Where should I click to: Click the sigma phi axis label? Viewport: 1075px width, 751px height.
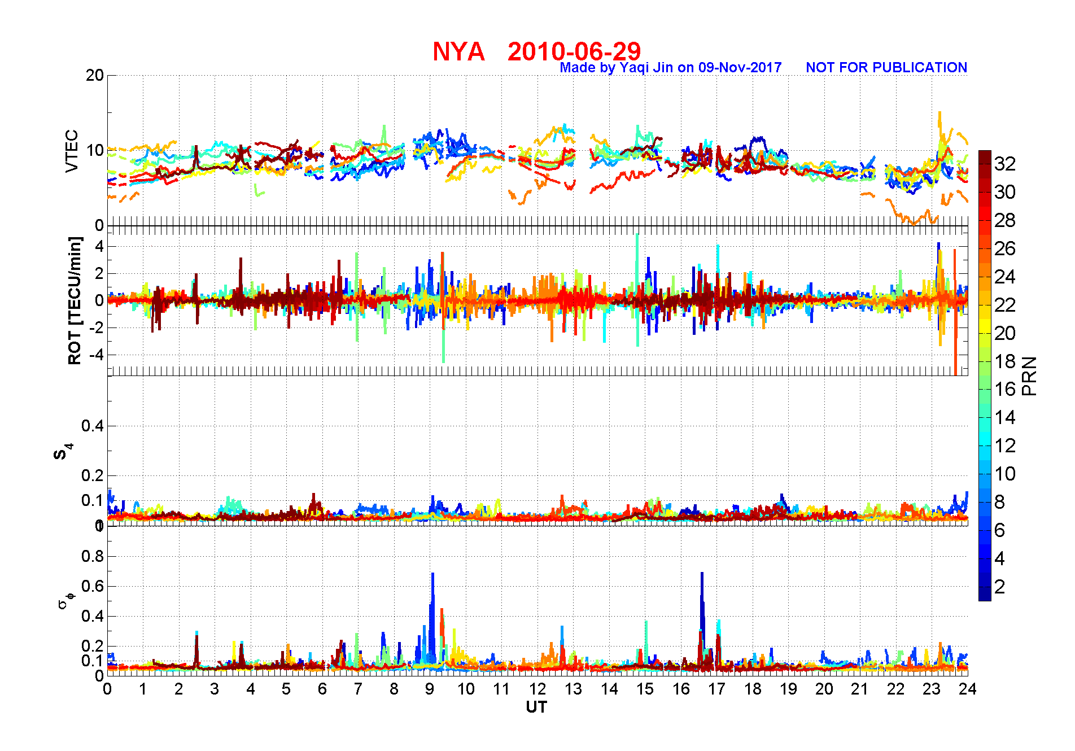pos(65,600)
